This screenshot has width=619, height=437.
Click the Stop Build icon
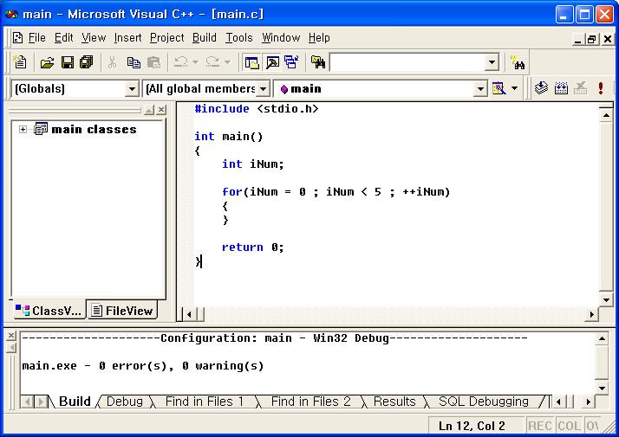(x=580, y=88)
